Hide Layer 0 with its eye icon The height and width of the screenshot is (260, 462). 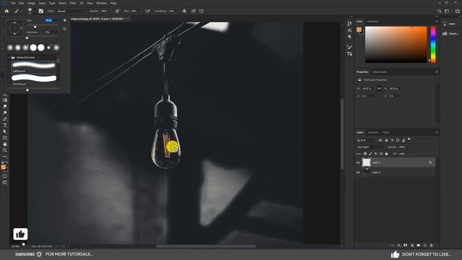(x=358, y=173)
